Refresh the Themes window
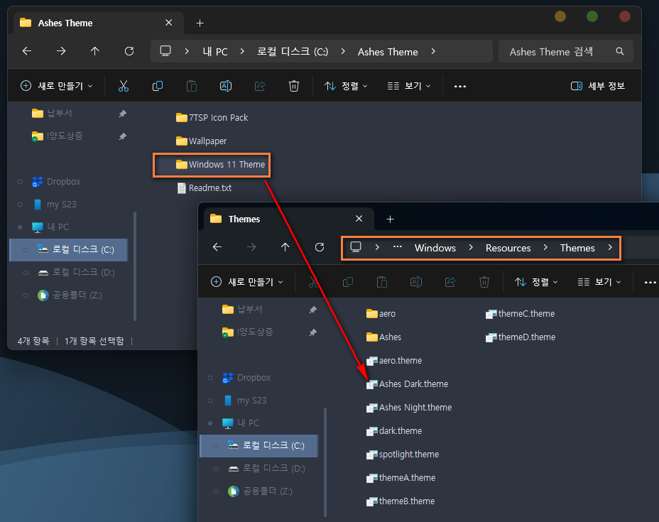659x522 pixels. click(320, 247)
